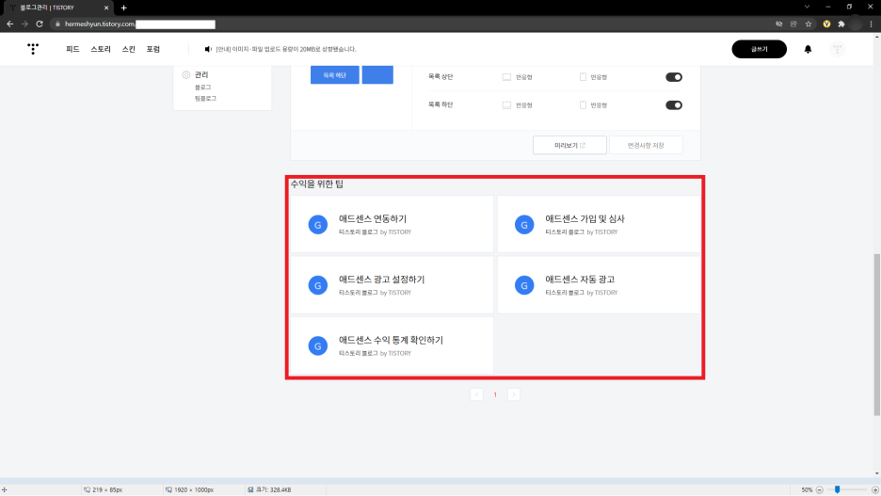
Task: Open the 포럼 menu
Action: coord(152,49)
